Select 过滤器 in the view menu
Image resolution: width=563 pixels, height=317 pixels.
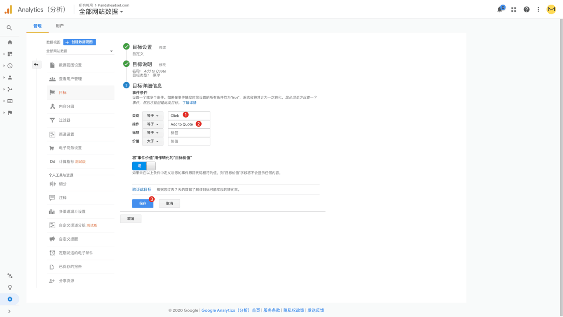coord(65,120)
